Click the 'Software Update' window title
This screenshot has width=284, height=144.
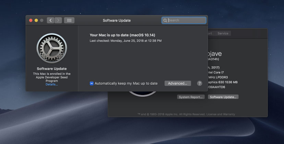coord(117,20)
